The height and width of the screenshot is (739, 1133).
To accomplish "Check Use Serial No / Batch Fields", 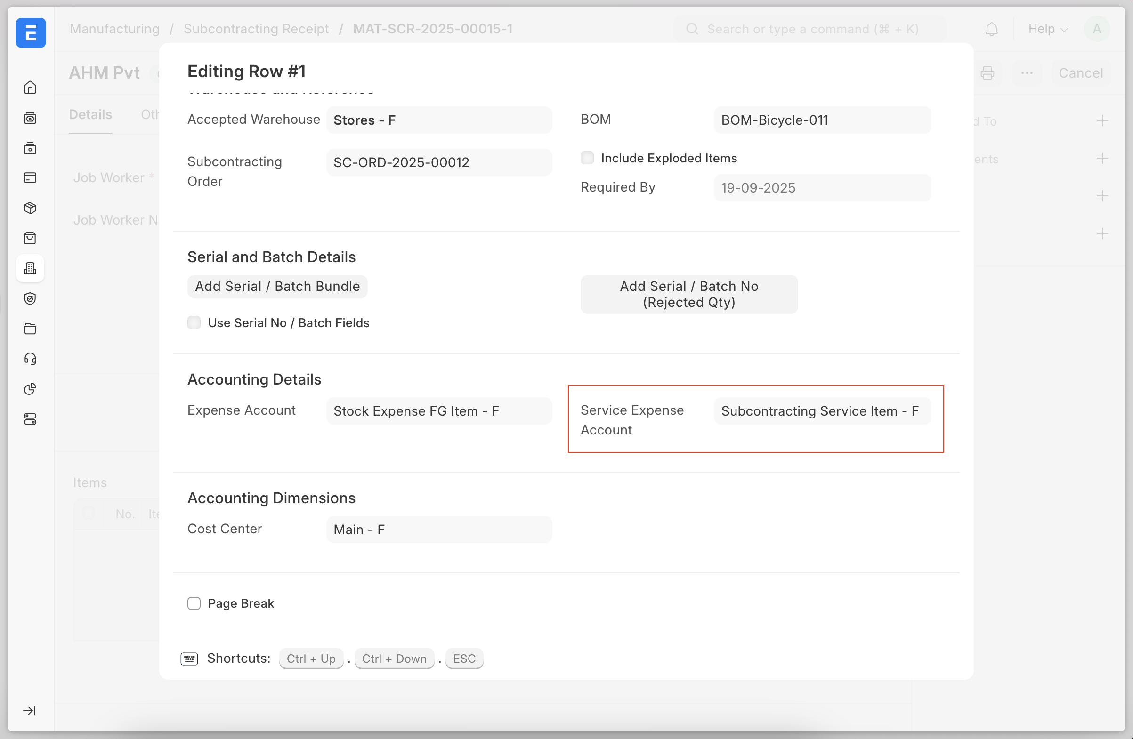I will click(x=194, y=322).
